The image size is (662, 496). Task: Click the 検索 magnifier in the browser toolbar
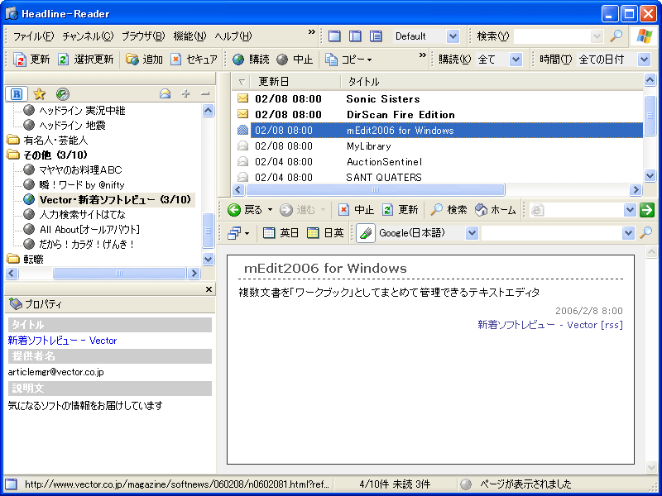(x=436, y=210)
